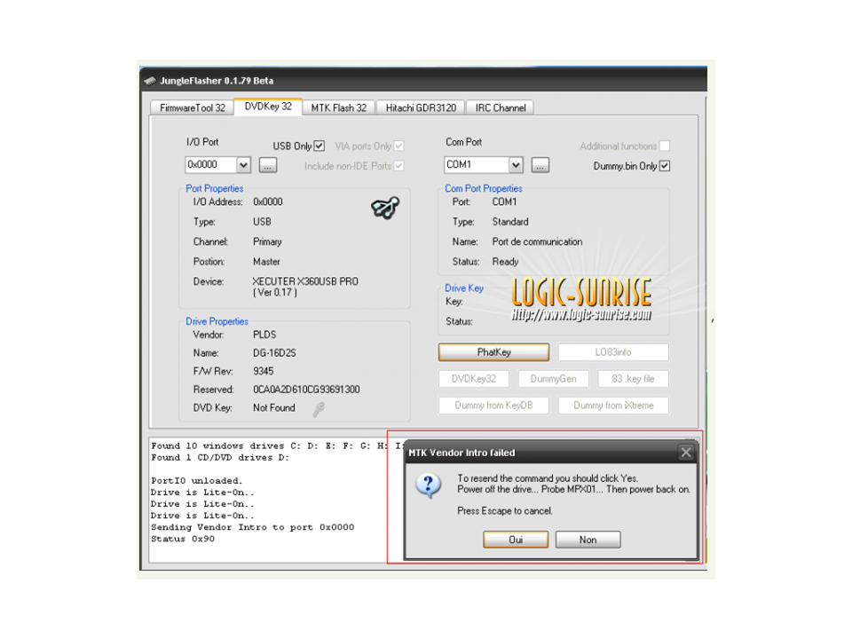Switch to the FirmwareTool 32 tab
This screenshot has height=639, width=852.
(x=193, y=107)
